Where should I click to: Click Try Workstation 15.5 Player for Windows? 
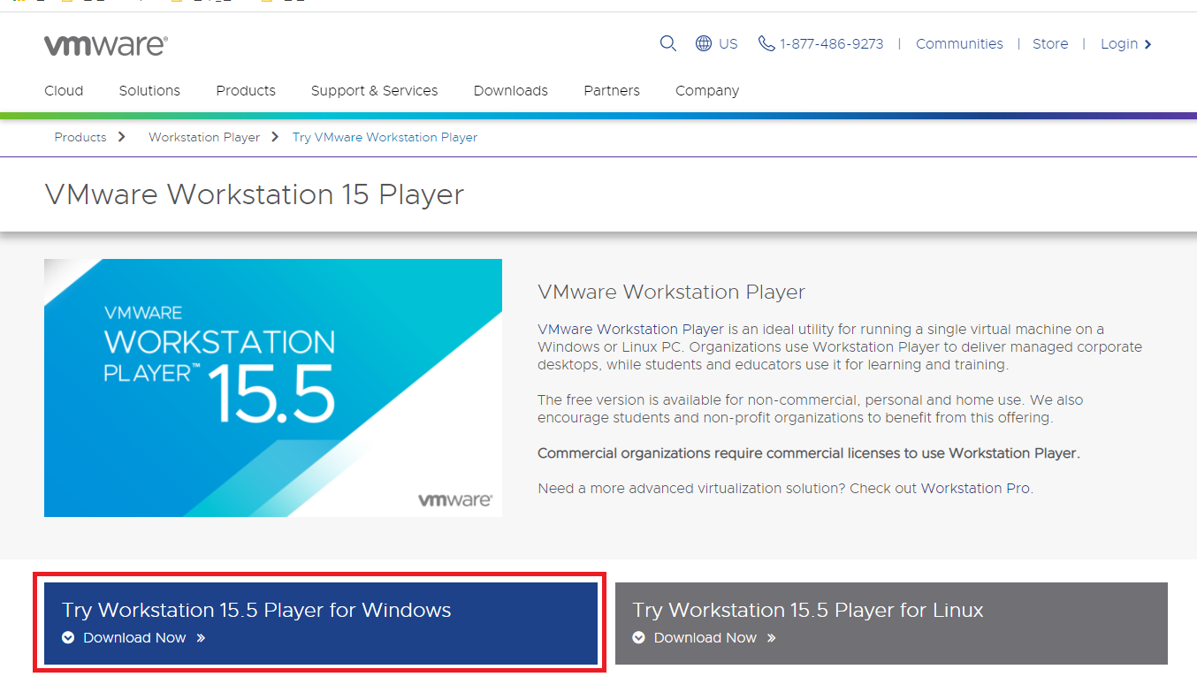coord(256,610)
